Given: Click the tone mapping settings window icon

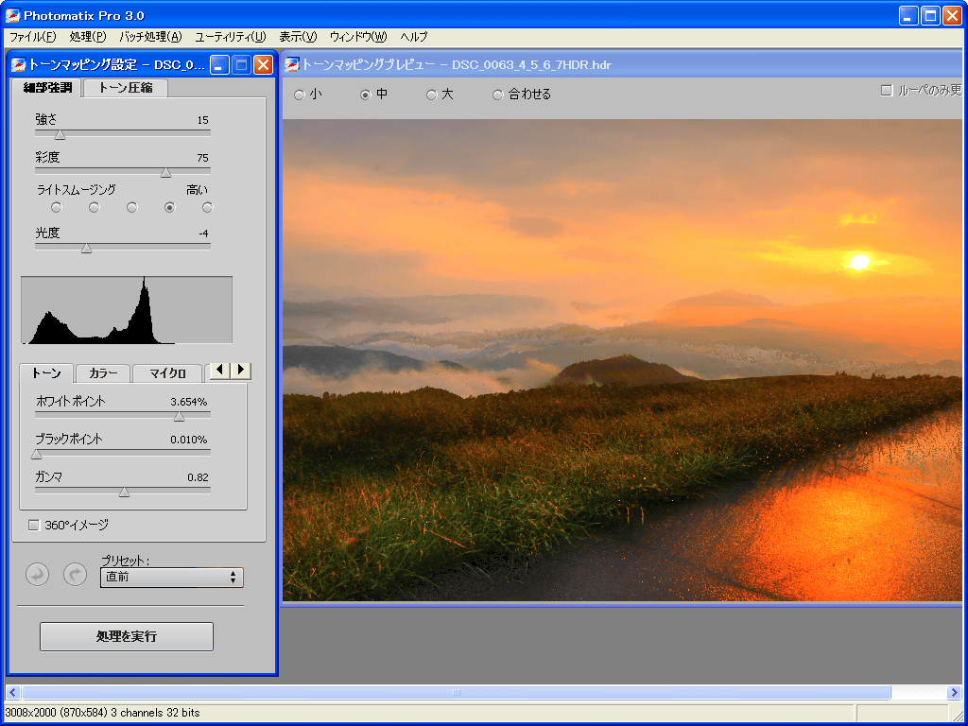Looking at the screenshot, I should (x=18, y=64).
